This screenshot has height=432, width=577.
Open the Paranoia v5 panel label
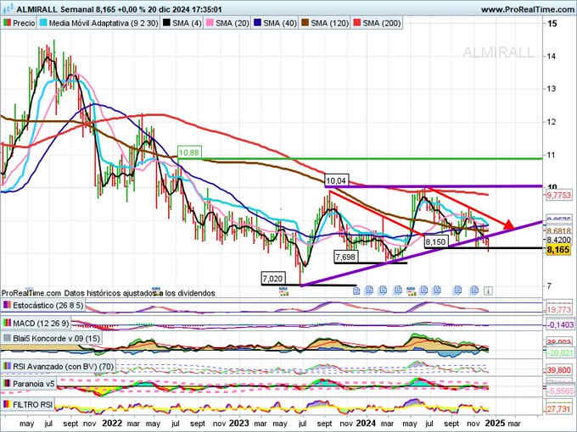(33, 384)
